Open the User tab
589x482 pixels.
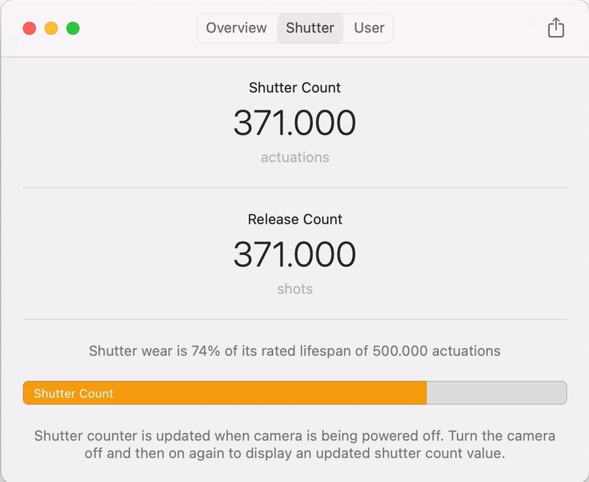(369, 28)
